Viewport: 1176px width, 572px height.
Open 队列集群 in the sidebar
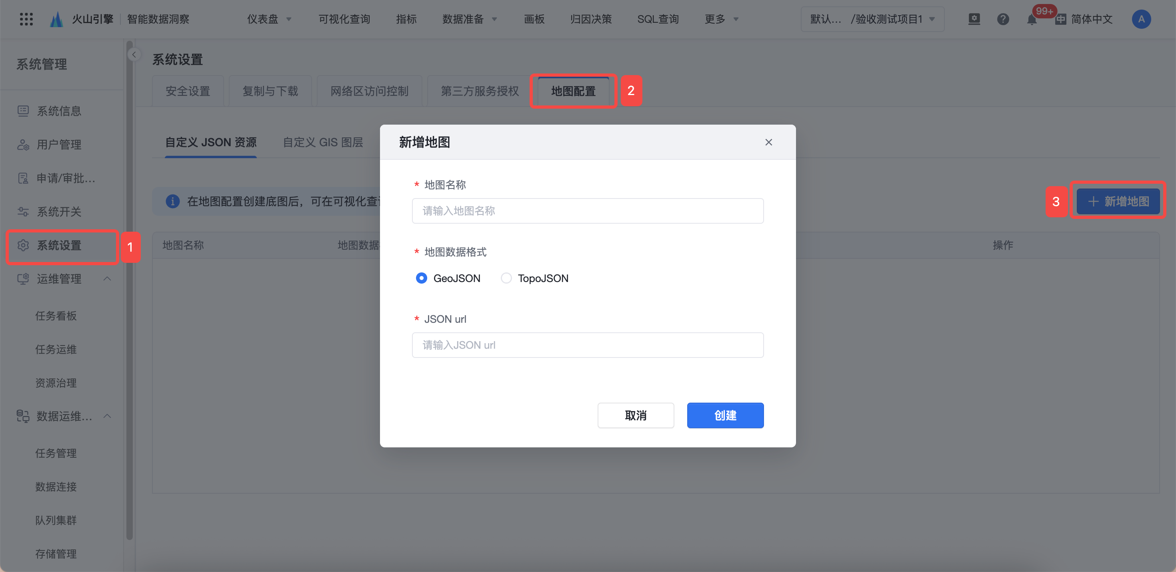(x=56, y=520)
